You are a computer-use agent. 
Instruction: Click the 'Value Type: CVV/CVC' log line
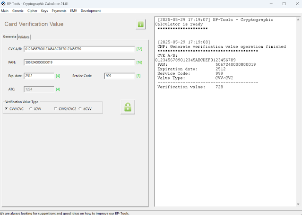(195, 78)
